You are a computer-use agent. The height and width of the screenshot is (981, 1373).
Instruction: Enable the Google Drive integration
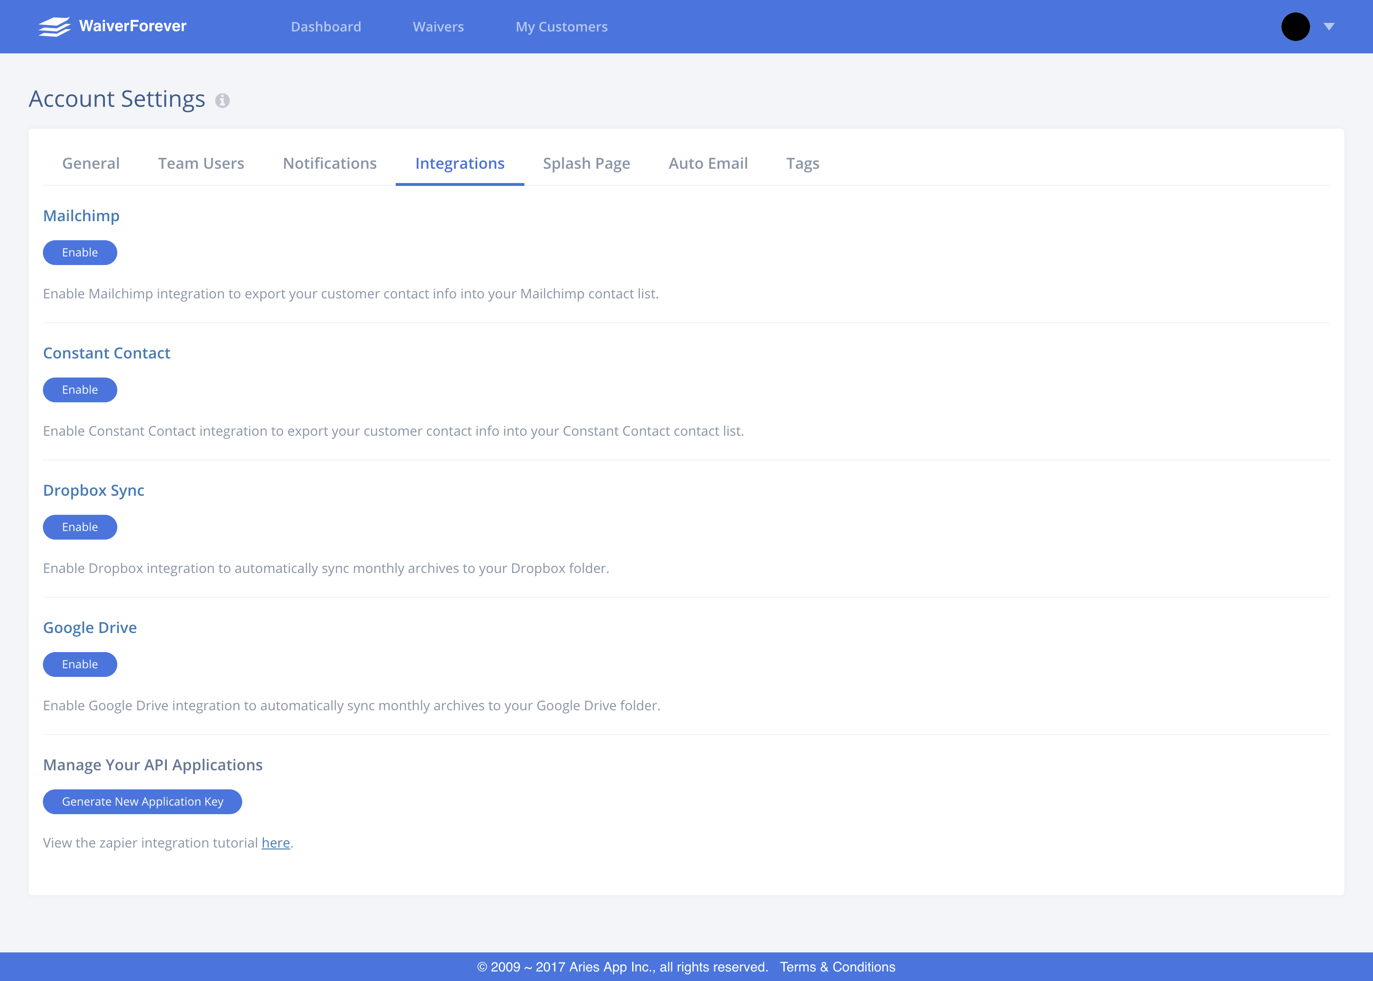click(x=80, y=664)
